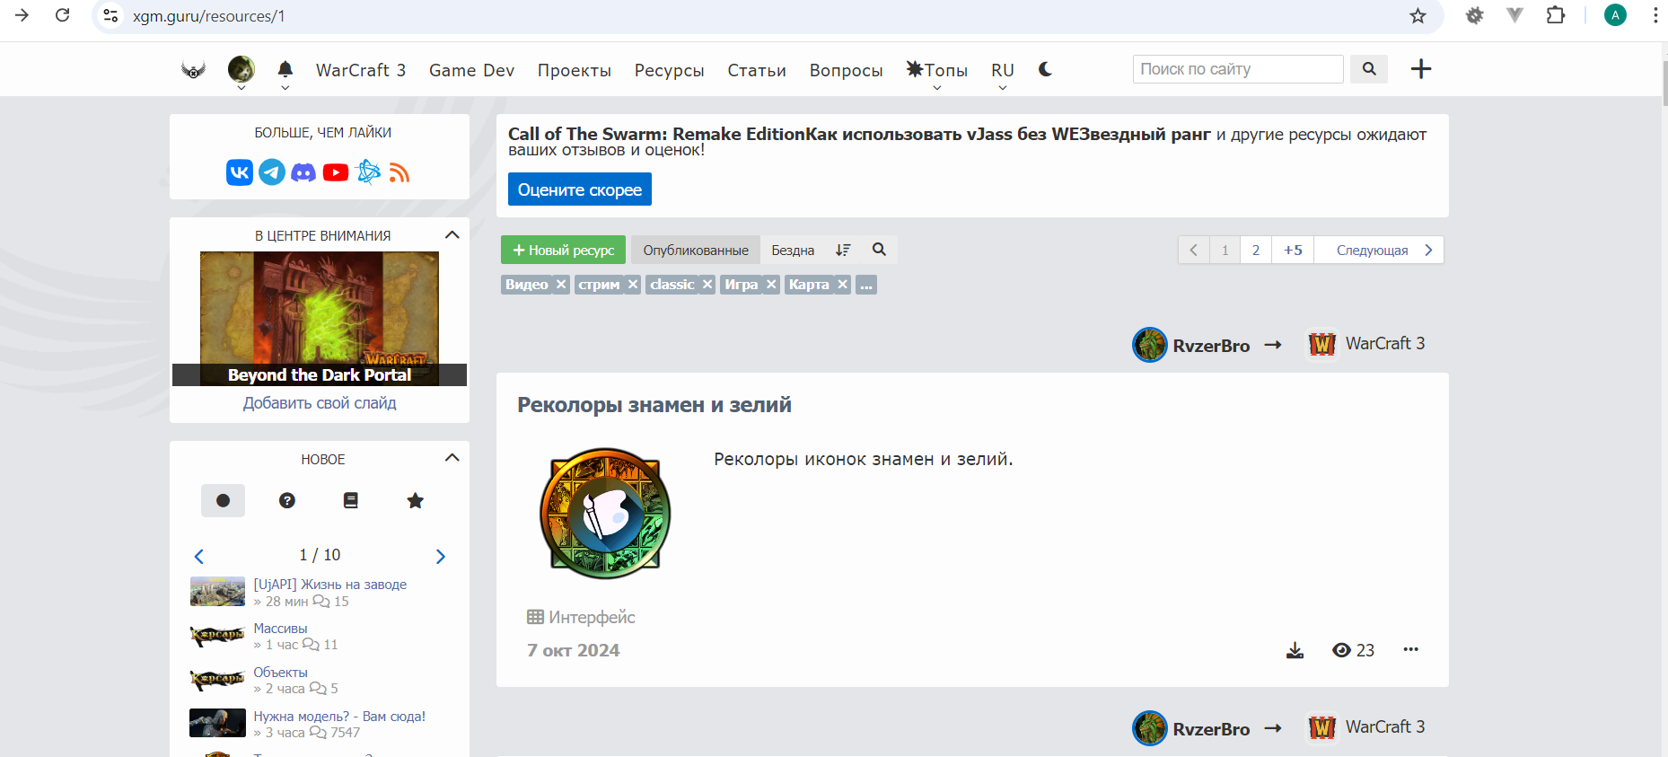Image resolution: width=1668 pixels, height=757 pixels.
Task: Open the Реколоры знамен и зелий title
Action: pos(654,405)
